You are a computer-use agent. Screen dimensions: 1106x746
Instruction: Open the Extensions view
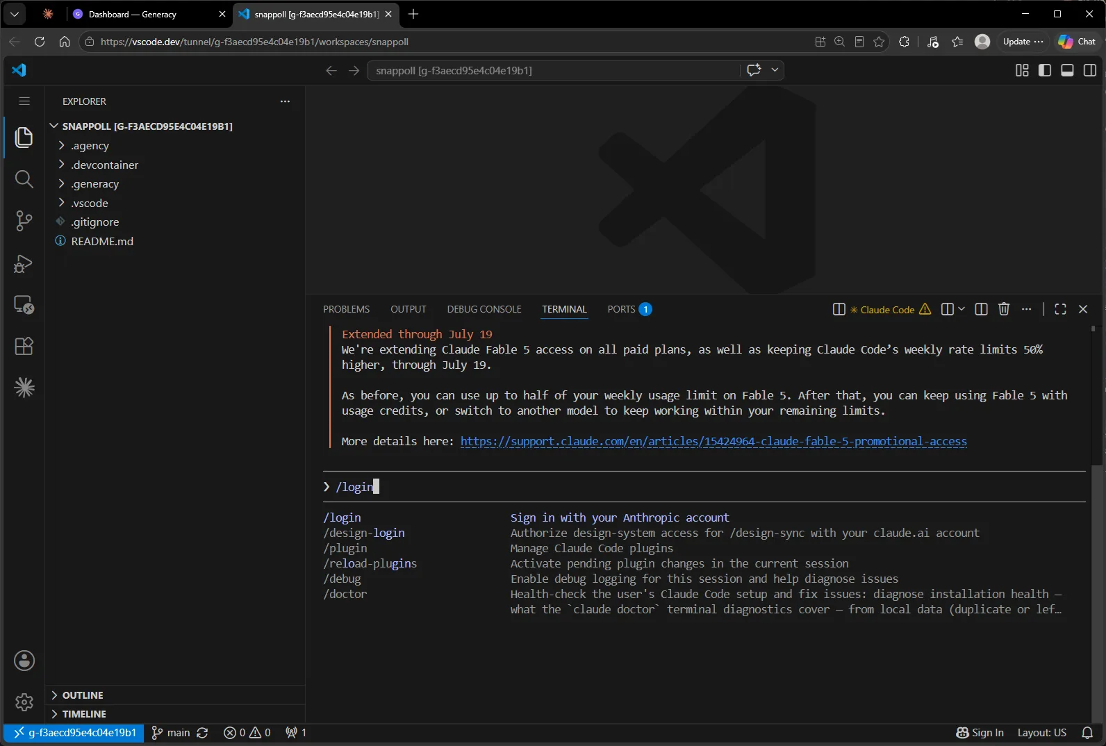pos(24,346)
